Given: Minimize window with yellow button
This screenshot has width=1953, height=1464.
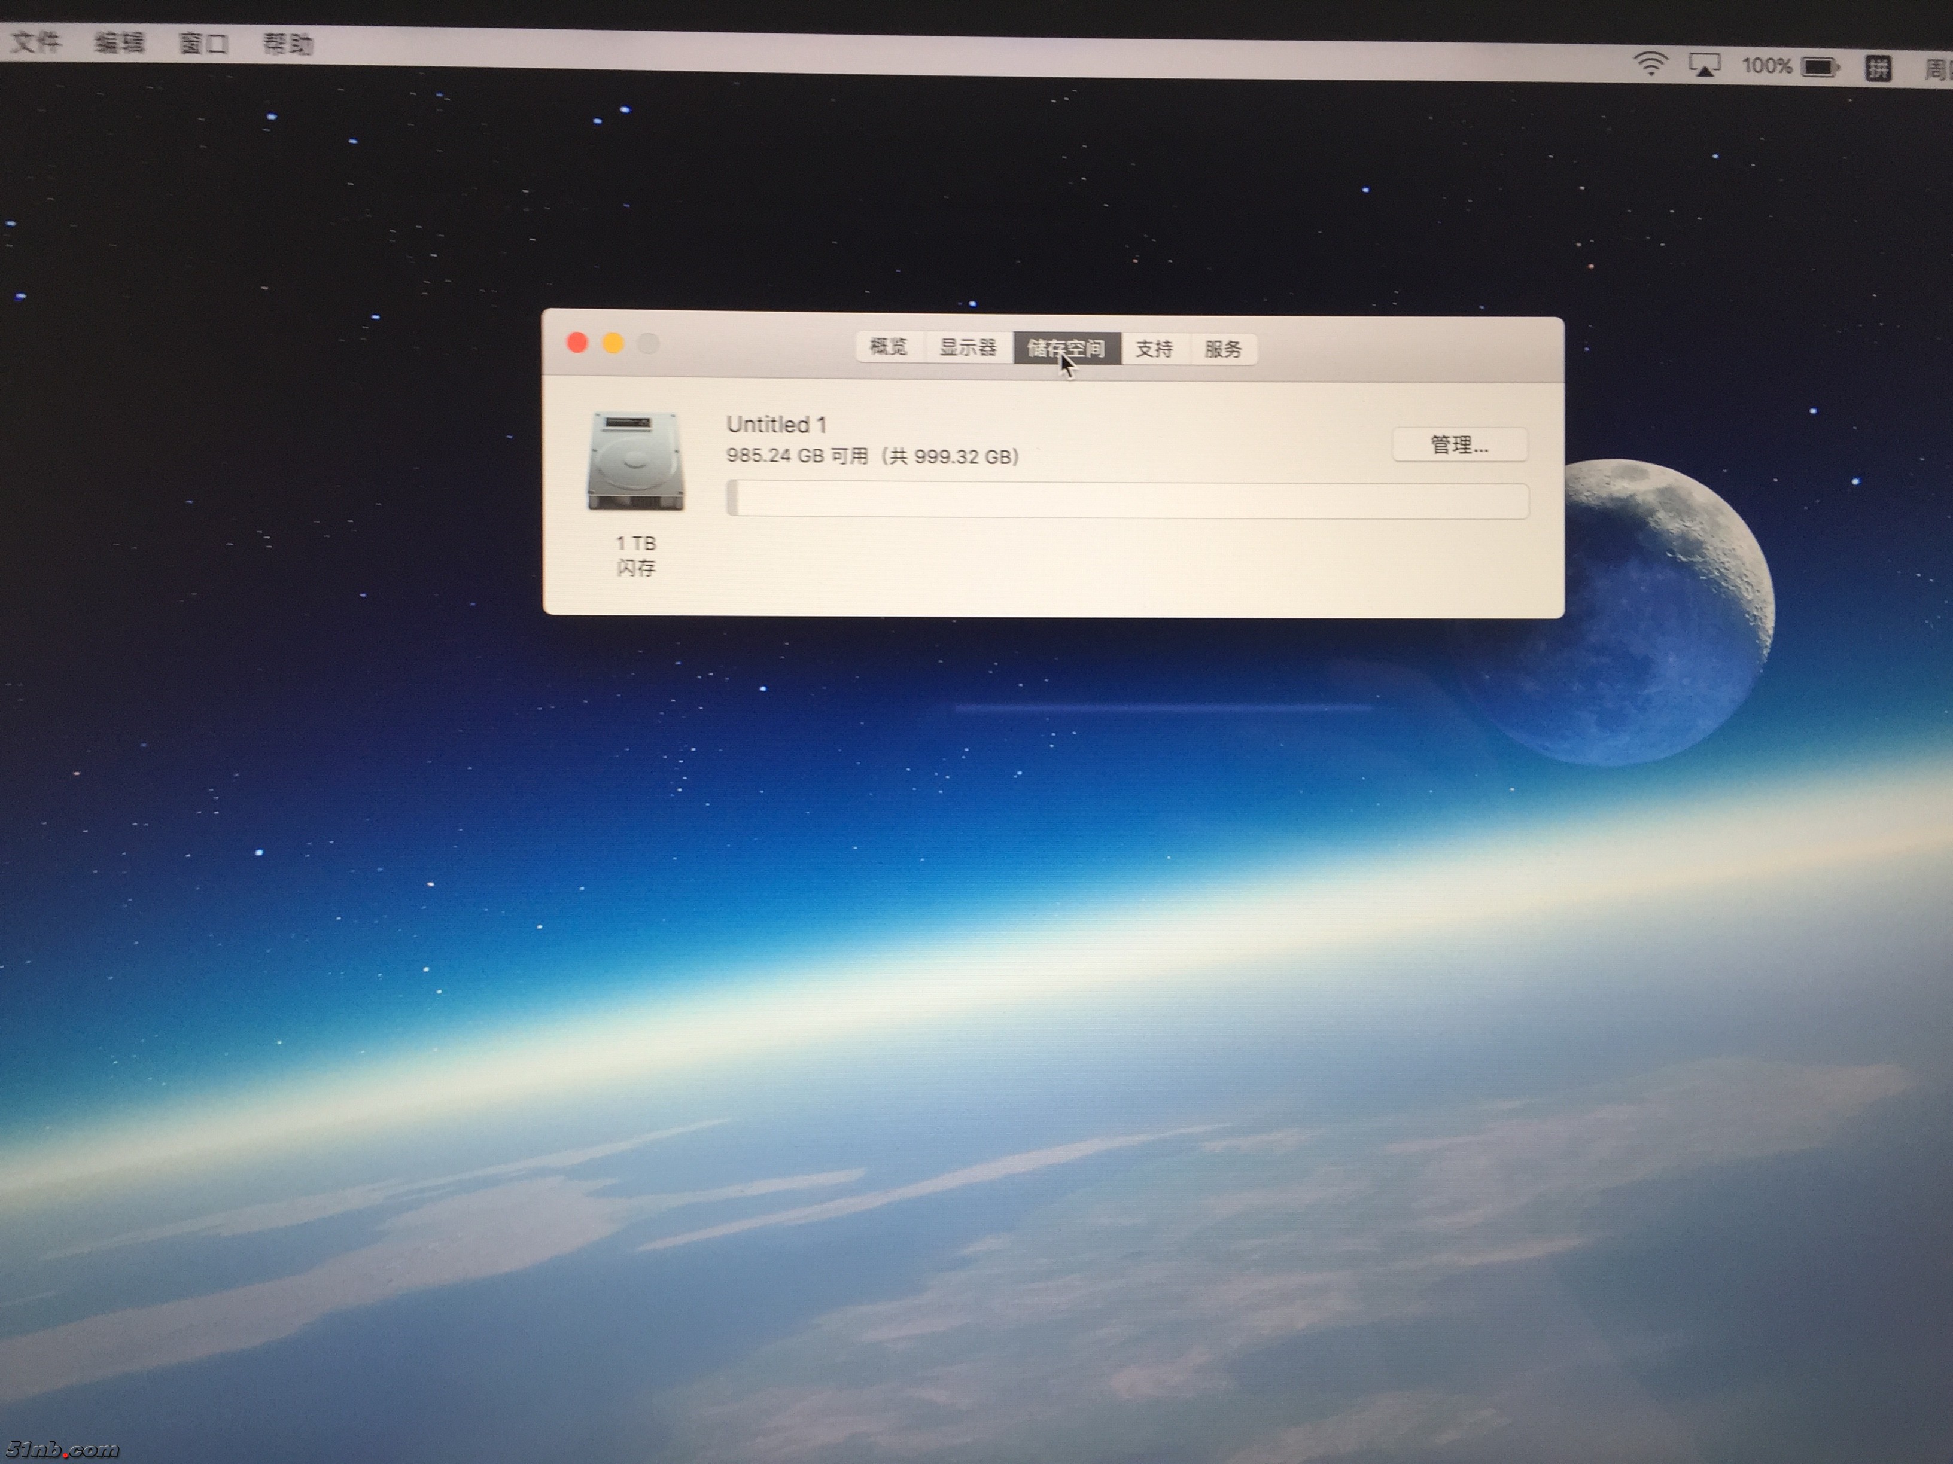Looking at the screenshot, I should tap(613, 343).
